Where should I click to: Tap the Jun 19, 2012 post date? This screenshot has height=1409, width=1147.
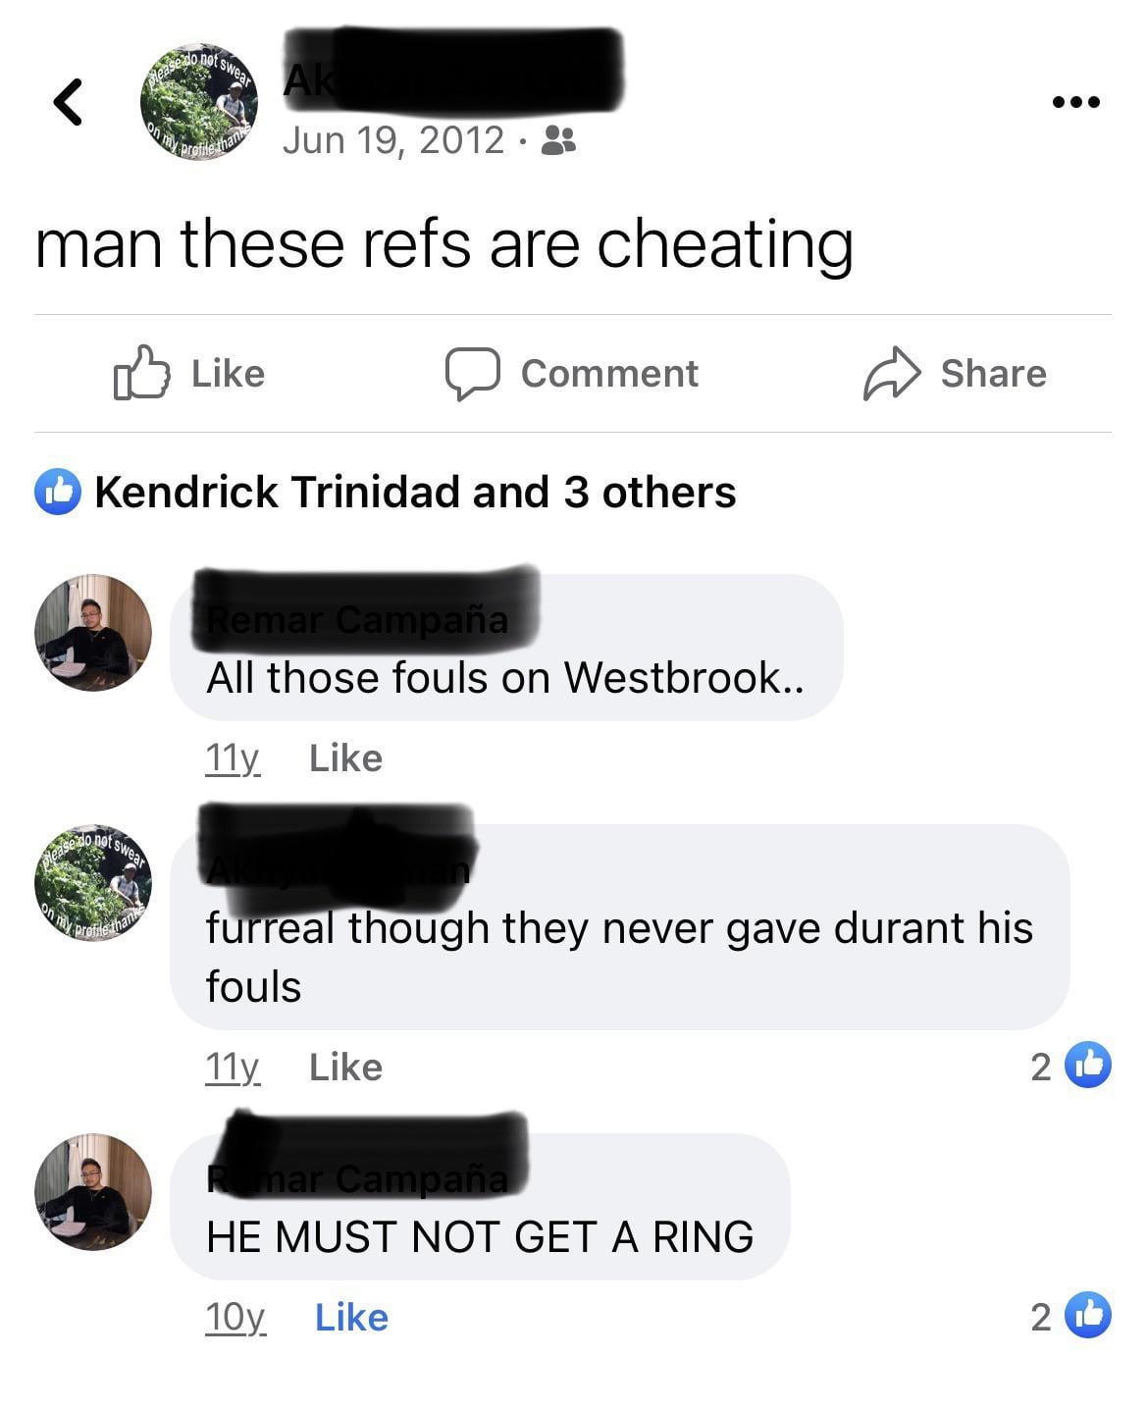pyautogui.click(x=393, y=140)
